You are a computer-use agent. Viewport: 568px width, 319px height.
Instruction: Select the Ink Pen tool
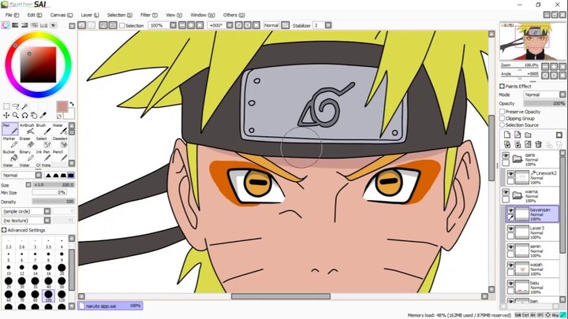tap(43, 156)
